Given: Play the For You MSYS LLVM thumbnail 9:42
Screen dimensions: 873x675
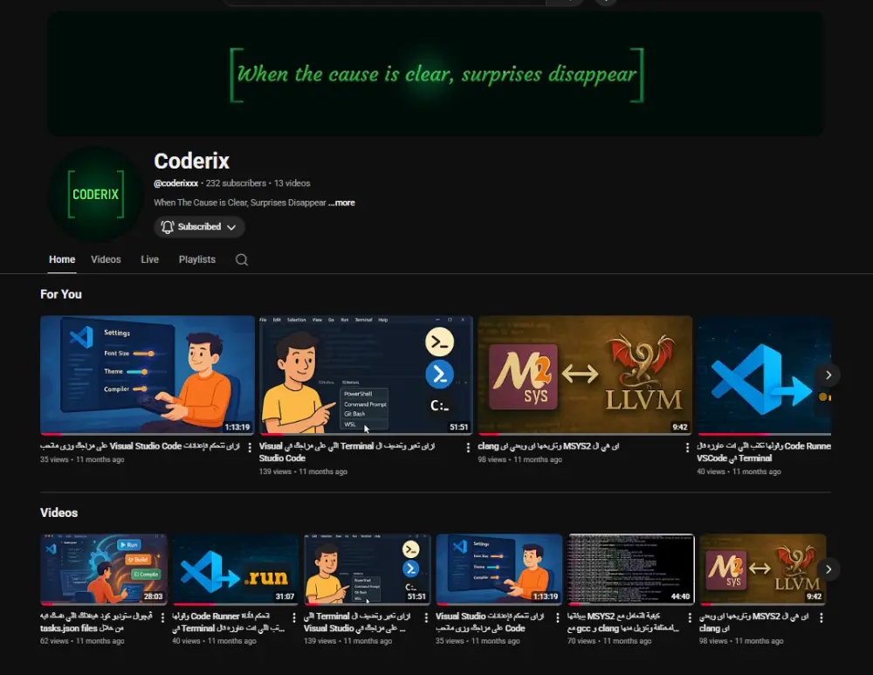Looking at the screenshot, I should click(x=585, y=375).
